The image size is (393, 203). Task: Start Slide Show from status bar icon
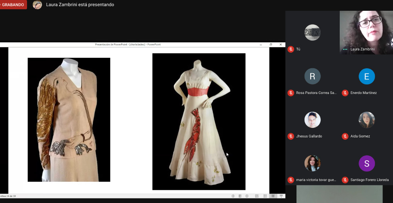(281, 196)
